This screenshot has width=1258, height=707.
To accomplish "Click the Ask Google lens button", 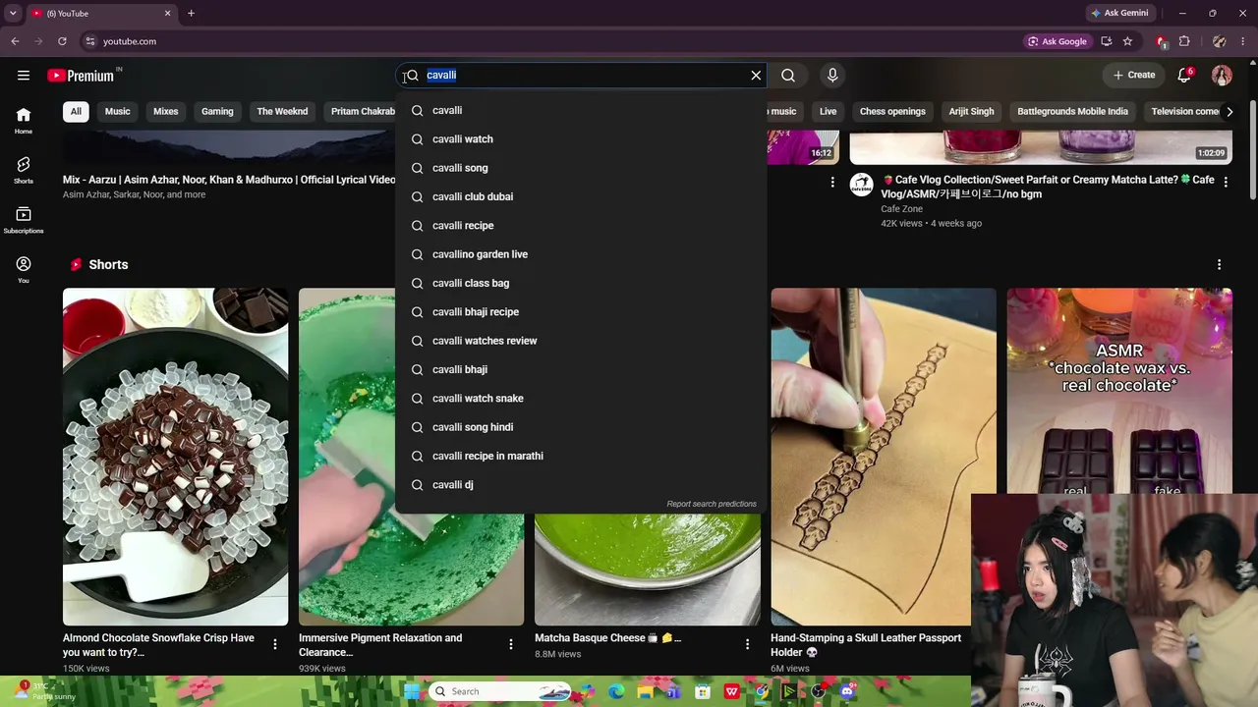I will click(1058, 41).
